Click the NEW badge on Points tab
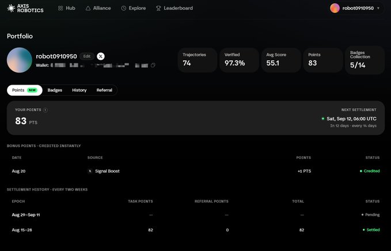The image size is (391, 251). click(32, 90)
